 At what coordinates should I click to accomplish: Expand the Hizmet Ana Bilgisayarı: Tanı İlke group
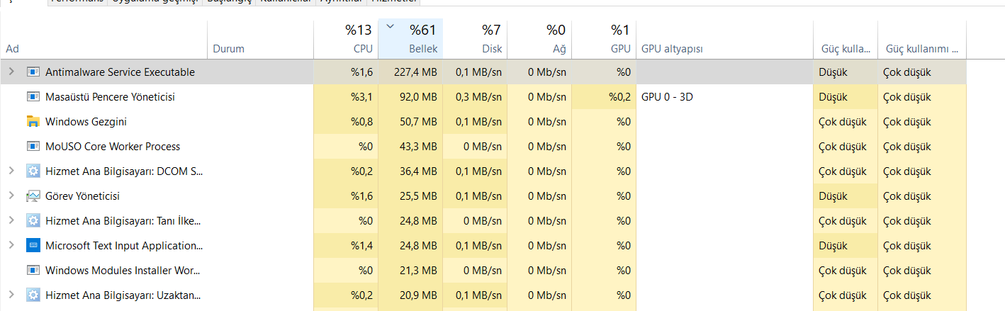pyautogui.click(x=11, y=221)
